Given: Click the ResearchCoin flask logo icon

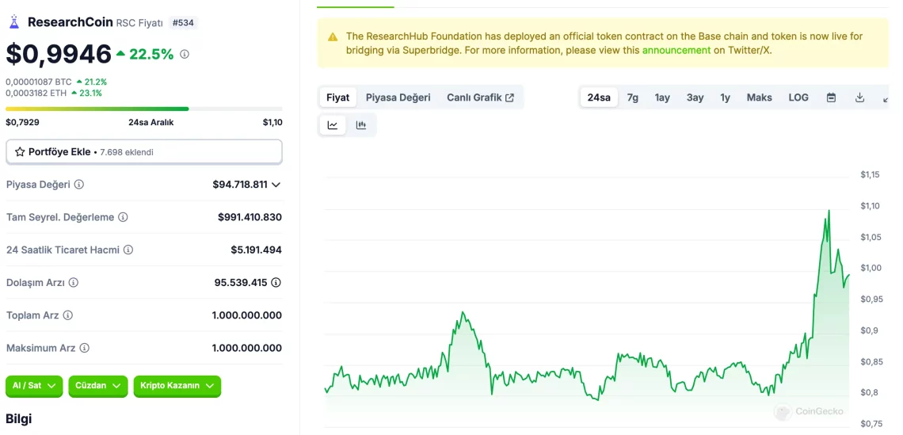Looking at the screenshot, I should pos(13,22).
